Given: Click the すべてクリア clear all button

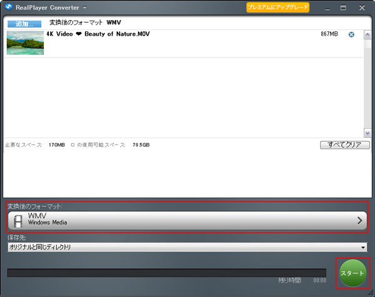Looking at the screenshot, I should (344, 145).
